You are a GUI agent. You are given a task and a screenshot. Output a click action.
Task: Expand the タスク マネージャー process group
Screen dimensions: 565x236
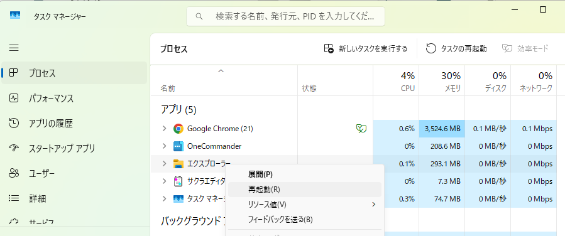click(164, 198)
